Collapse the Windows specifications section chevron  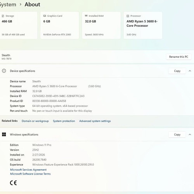(190, 135)
